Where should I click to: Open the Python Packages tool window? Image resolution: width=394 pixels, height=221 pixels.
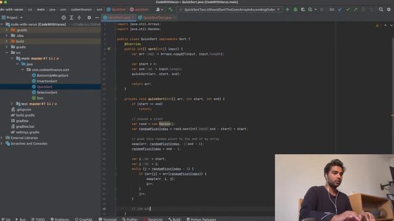click(201, 219)
